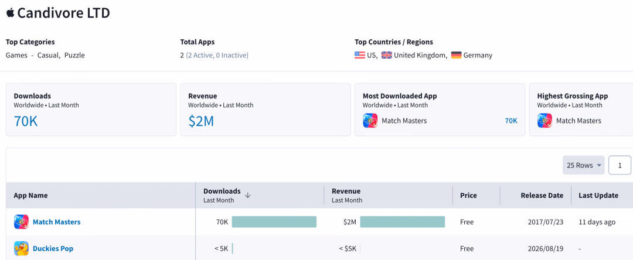Click the Free price for Match Masters
Screen dimensions: 633x260
pyautogui.click(x=467, y=222)
